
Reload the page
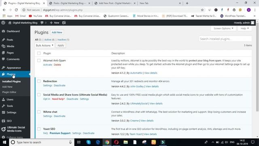point(16,10)
